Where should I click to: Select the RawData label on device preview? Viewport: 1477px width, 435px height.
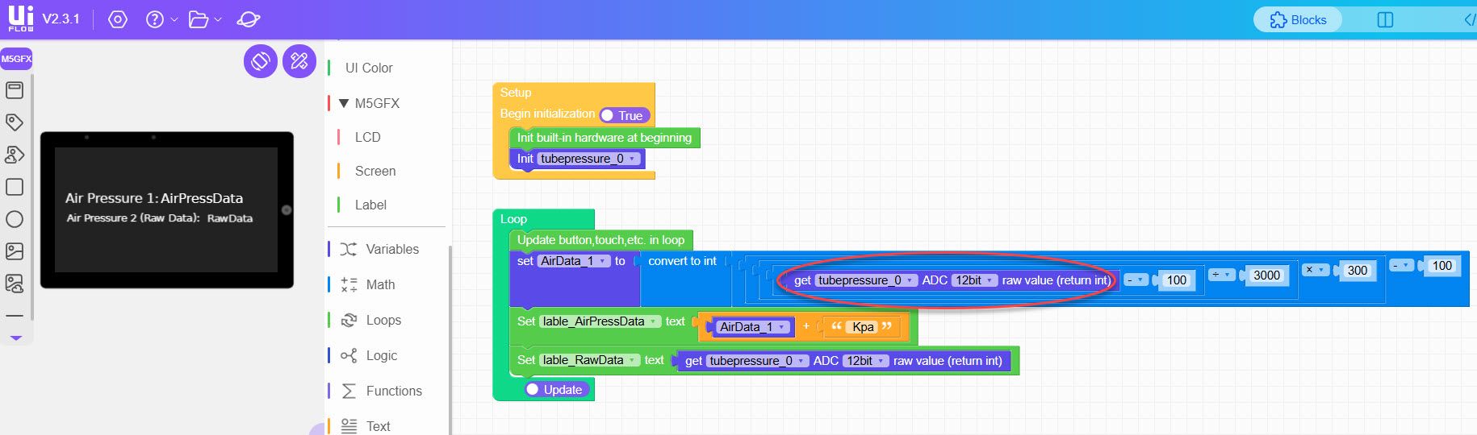(230, 218)
